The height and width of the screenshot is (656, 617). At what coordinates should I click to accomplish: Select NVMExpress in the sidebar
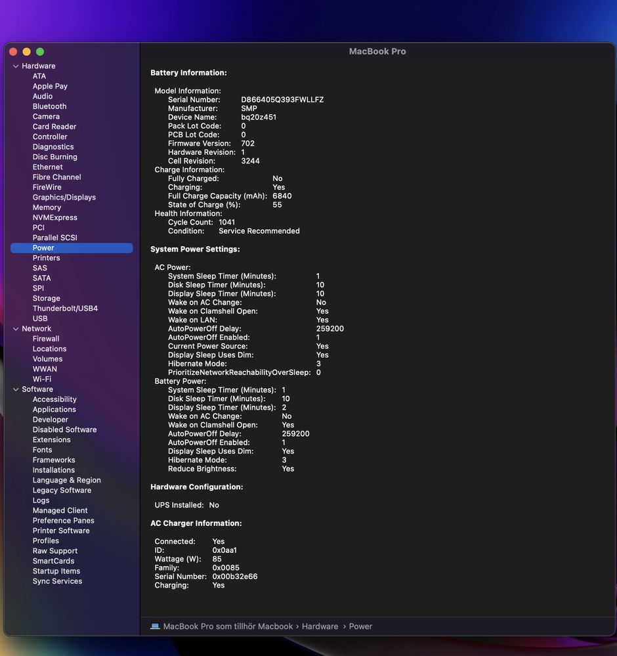(x=54, y=217)
